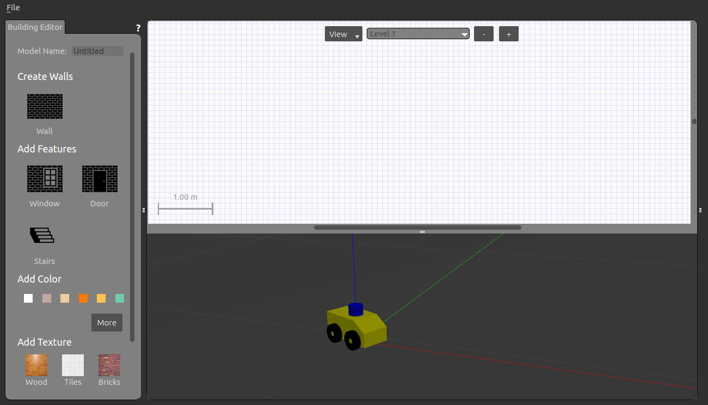
Task: Add a Stairs feature
Action: 42,235
